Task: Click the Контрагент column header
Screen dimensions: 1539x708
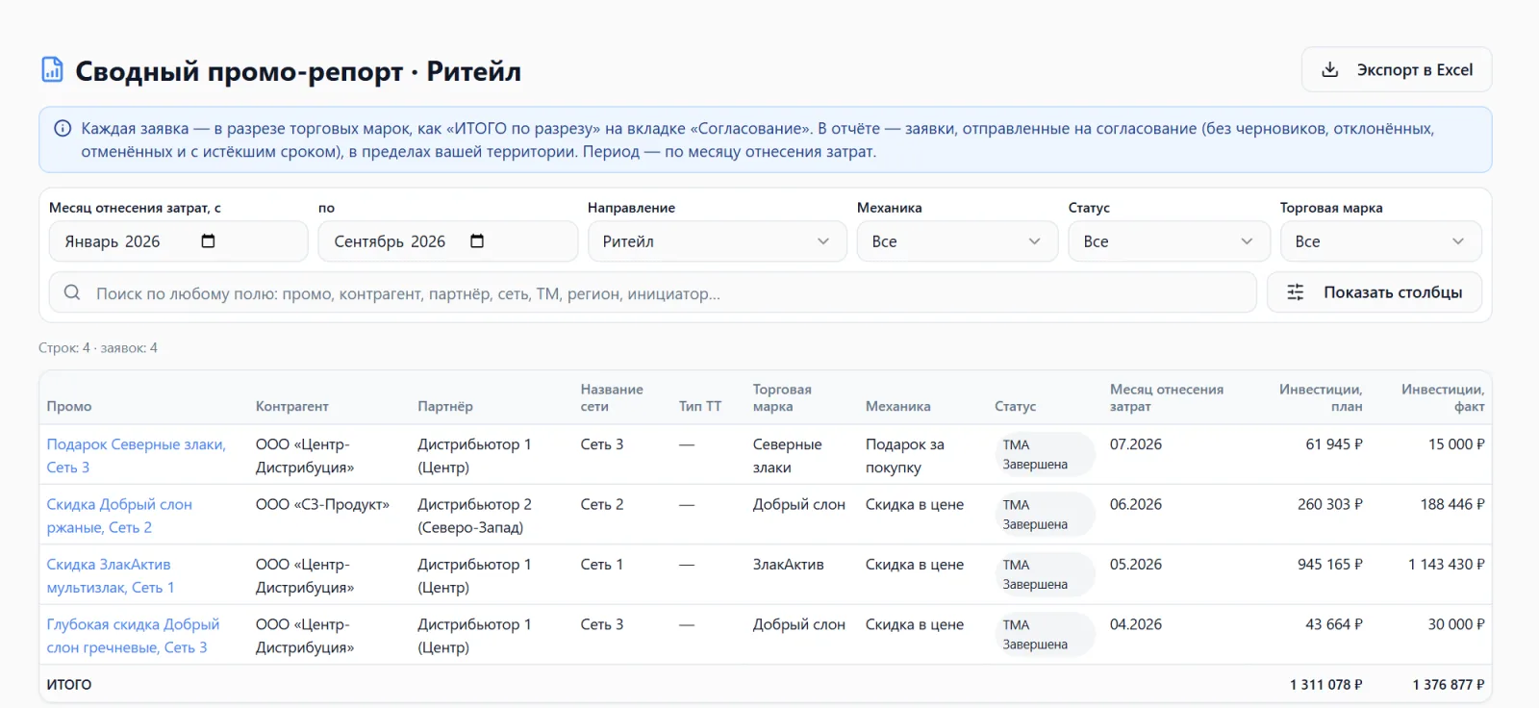Action: pos(292,406)
